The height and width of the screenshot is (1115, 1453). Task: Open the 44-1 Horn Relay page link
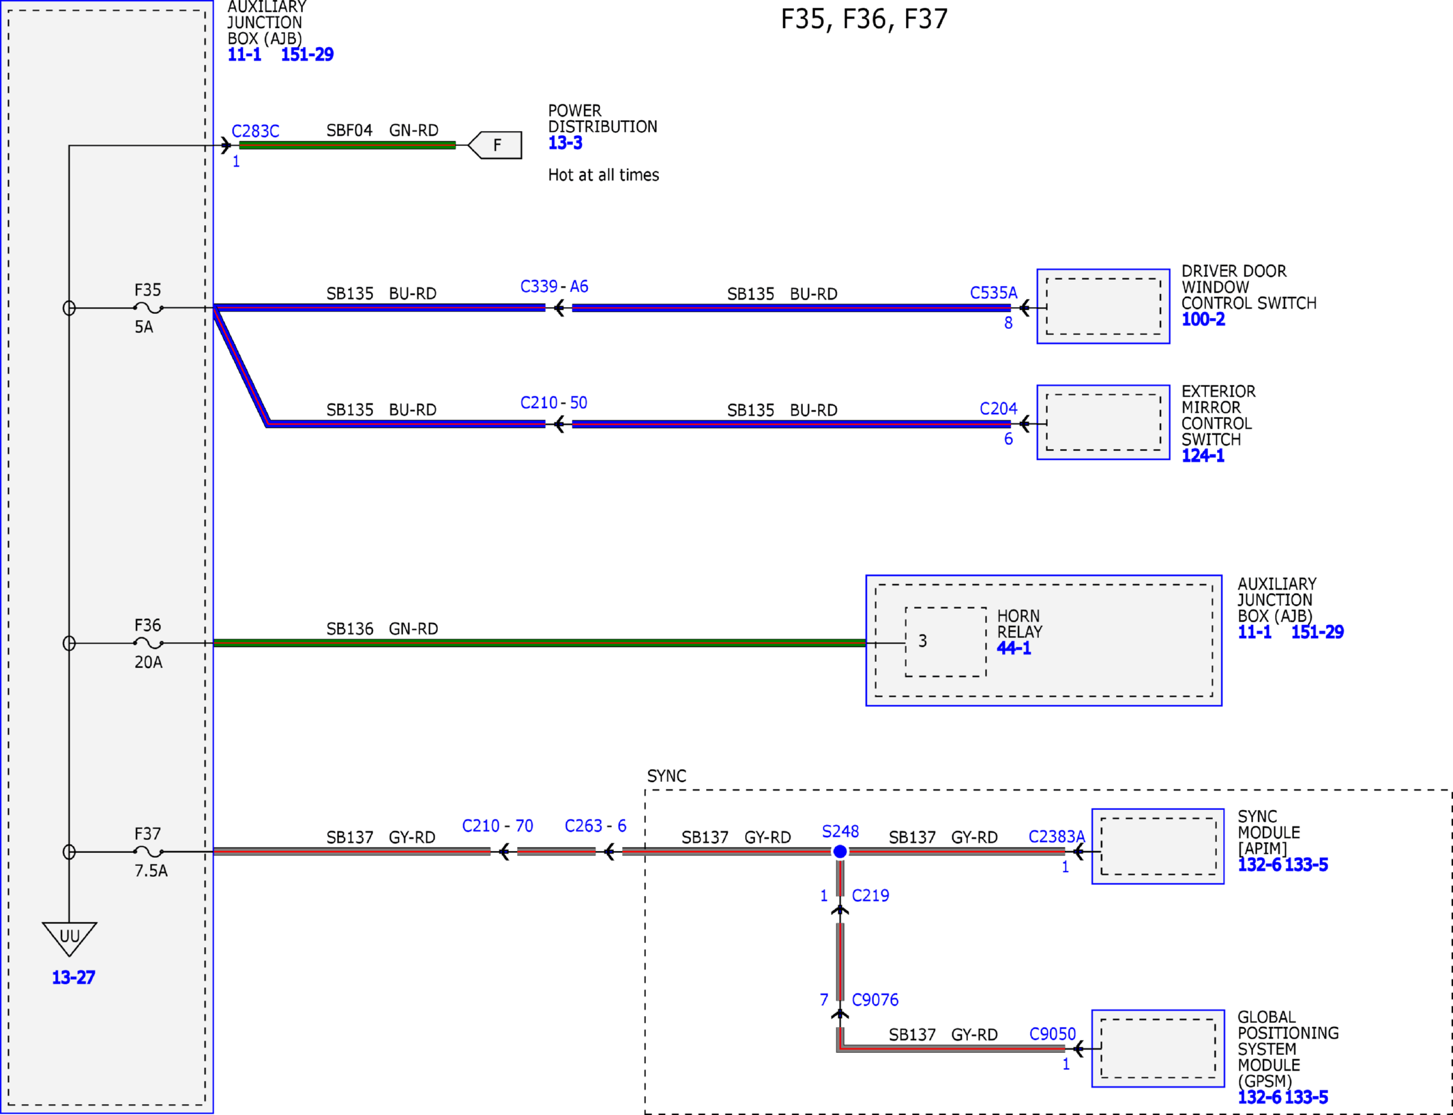pos(1014,648)
